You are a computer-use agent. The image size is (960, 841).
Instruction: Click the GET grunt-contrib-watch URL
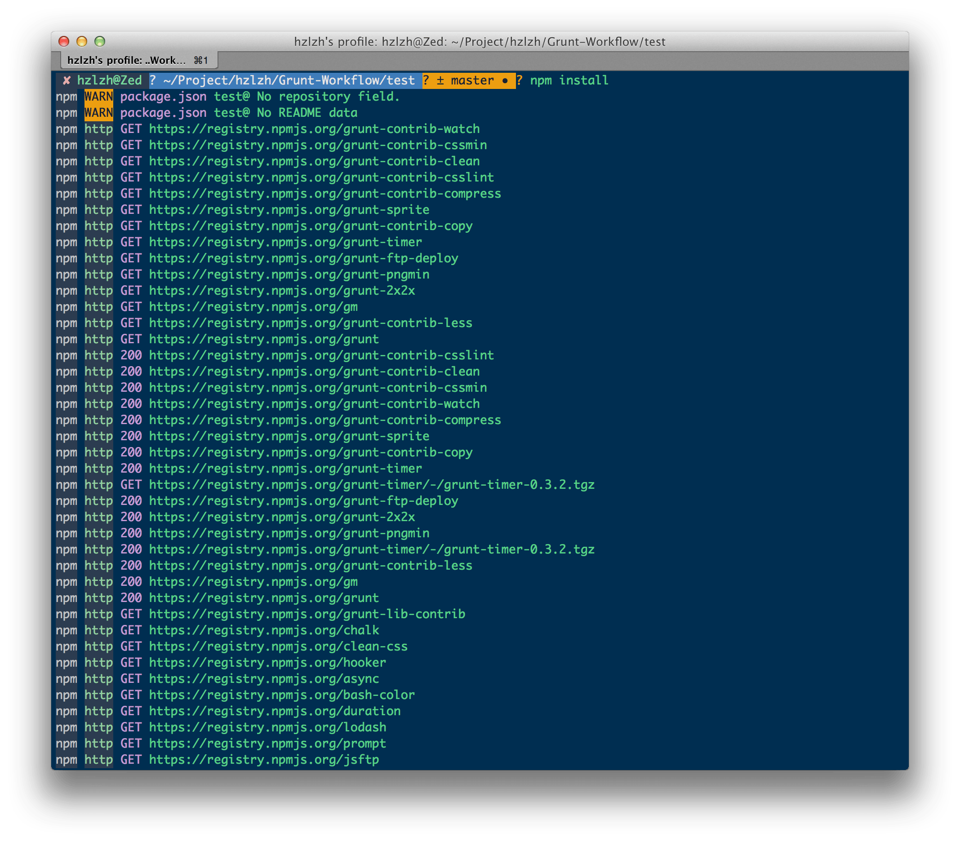coord(315,129)
